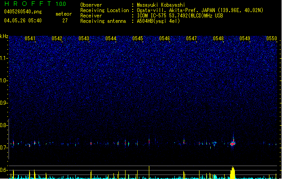The width and height of the screenshot is (282, 179).
Task: Click the 0.9 frequency axis label
Action: [x=4, y=103]
